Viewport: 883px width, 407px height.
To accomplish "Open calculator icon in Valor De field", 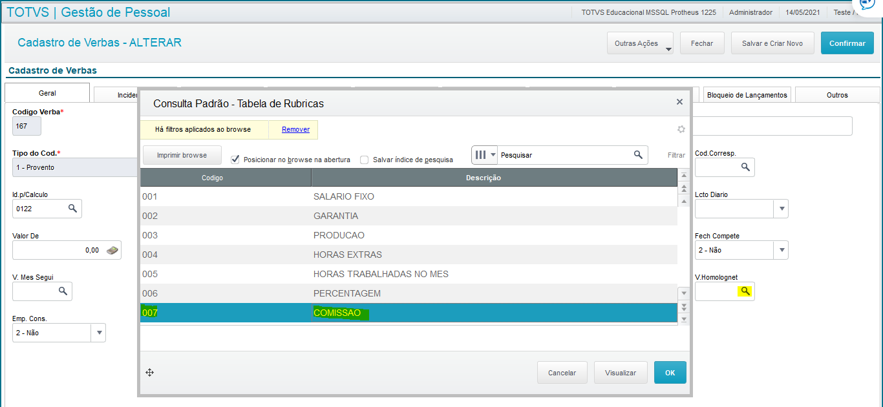I will pyautogui.click(x=112, y=250).
